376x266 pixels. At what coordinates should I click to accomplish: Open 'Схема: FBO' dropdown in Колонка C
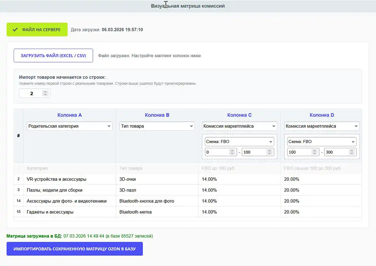click(x=239, y=142)
